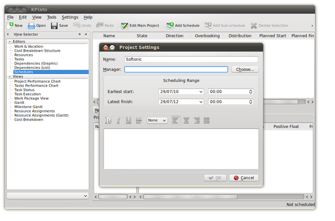
Task: Open Project Performance Chart view
Action: click(37, 82)
